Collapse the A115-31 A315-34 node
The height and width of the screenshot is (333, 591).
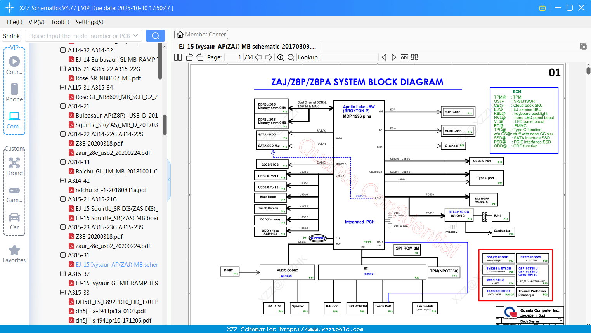click(x=63, y=87)
